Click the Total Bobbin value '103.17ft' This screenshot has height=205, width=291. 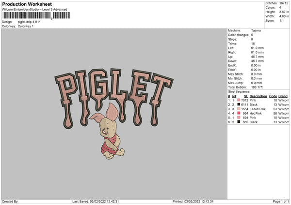pyautogui.click(x=257, y=87)
